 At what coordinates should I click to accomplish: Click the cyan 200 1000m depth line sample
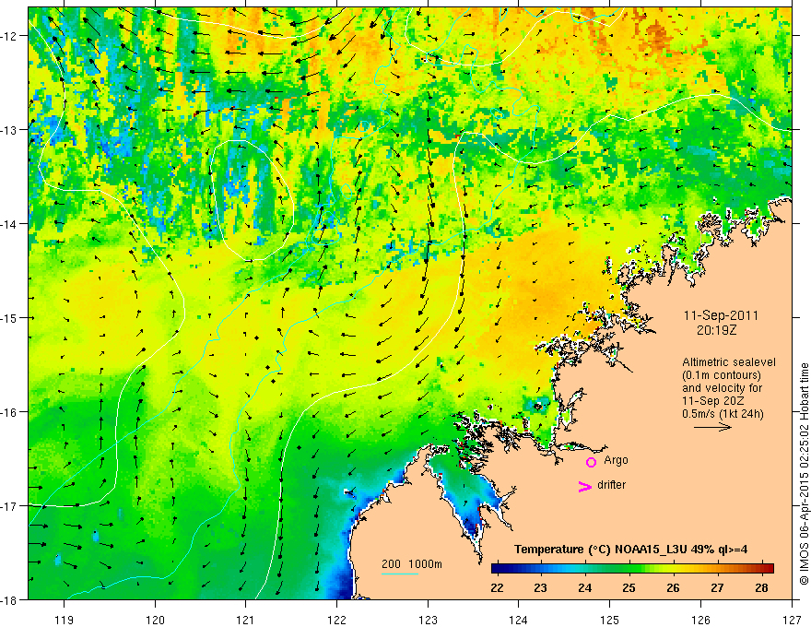pos(400,574)
